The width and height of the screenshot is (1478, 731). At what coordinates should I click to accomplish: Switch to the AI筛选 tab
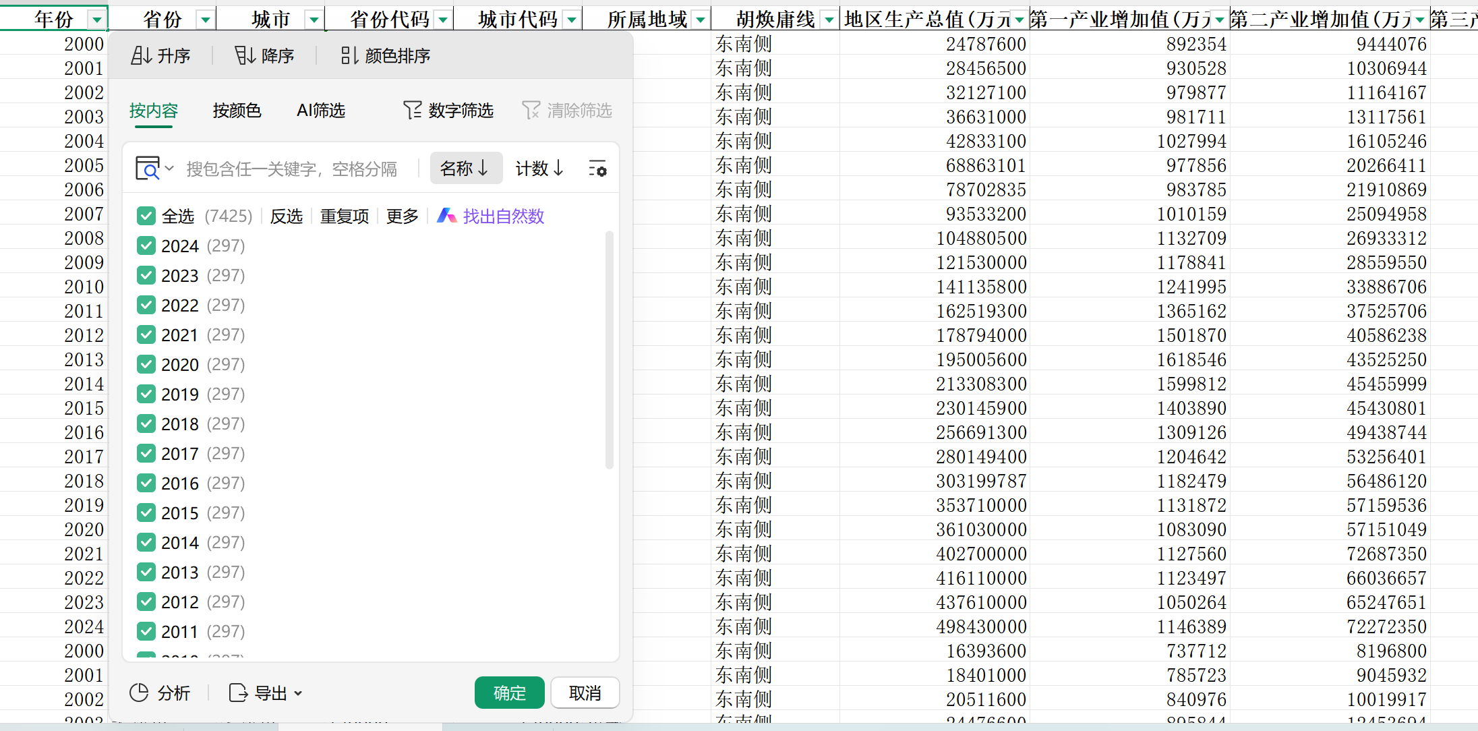tap(321, 110)
